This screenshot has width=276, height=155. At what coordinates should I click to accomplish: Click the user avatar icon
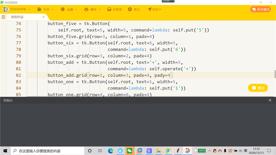click(x=6, y=9)
